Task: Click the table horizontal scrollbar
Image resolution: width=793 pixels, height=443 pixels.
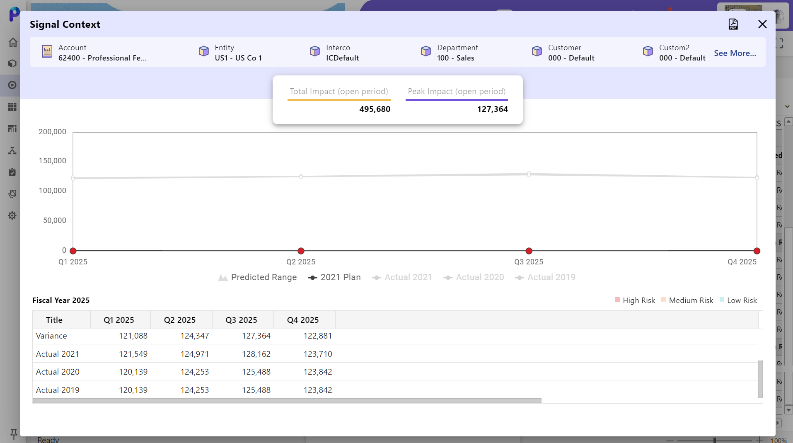Action: point(287,401)
